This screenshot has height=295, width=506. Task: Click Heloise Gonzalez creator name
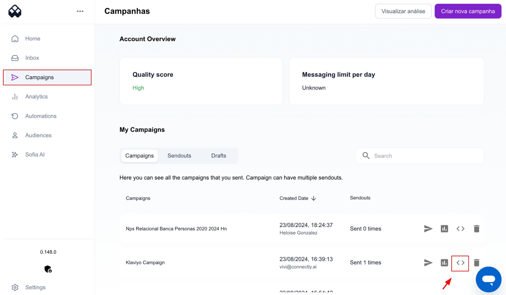[x=298, y=233]
